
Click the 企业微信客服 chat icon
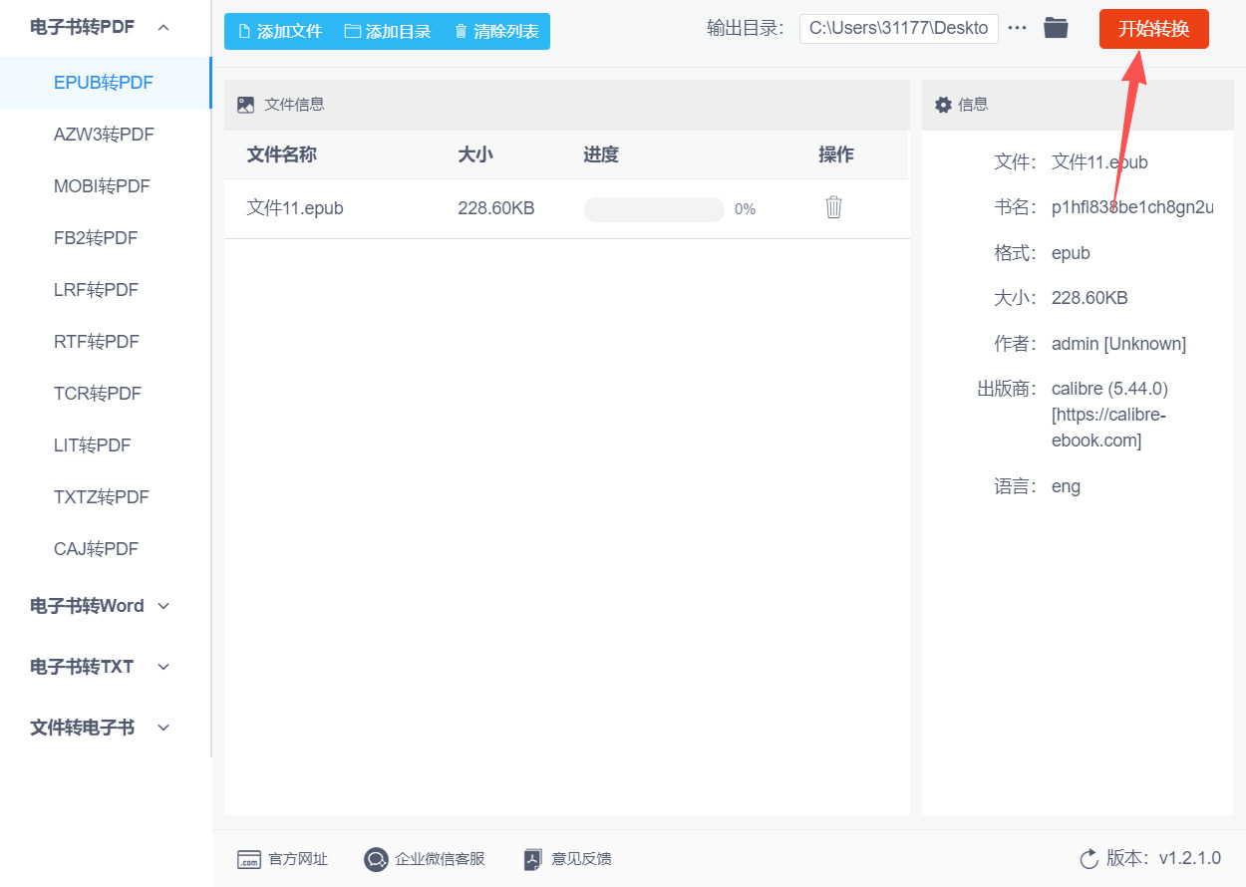coord(376,859)
